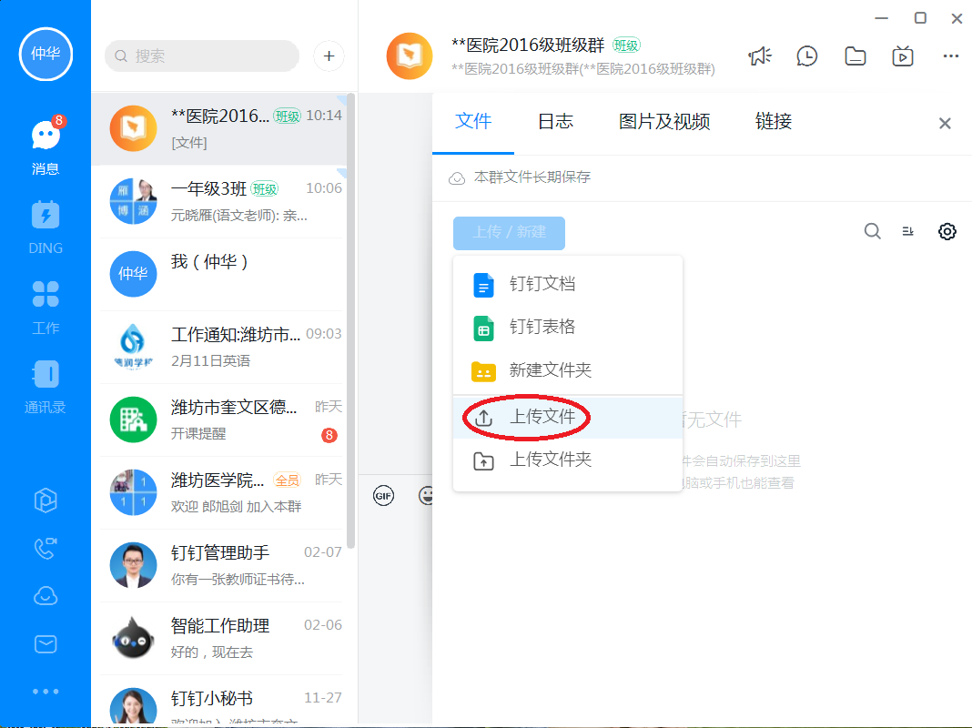The width and height of the screenshot is (972, 728).
Task: Click the emoji smiley icon in chat toolbar
Action: click(x=427, y=496)
